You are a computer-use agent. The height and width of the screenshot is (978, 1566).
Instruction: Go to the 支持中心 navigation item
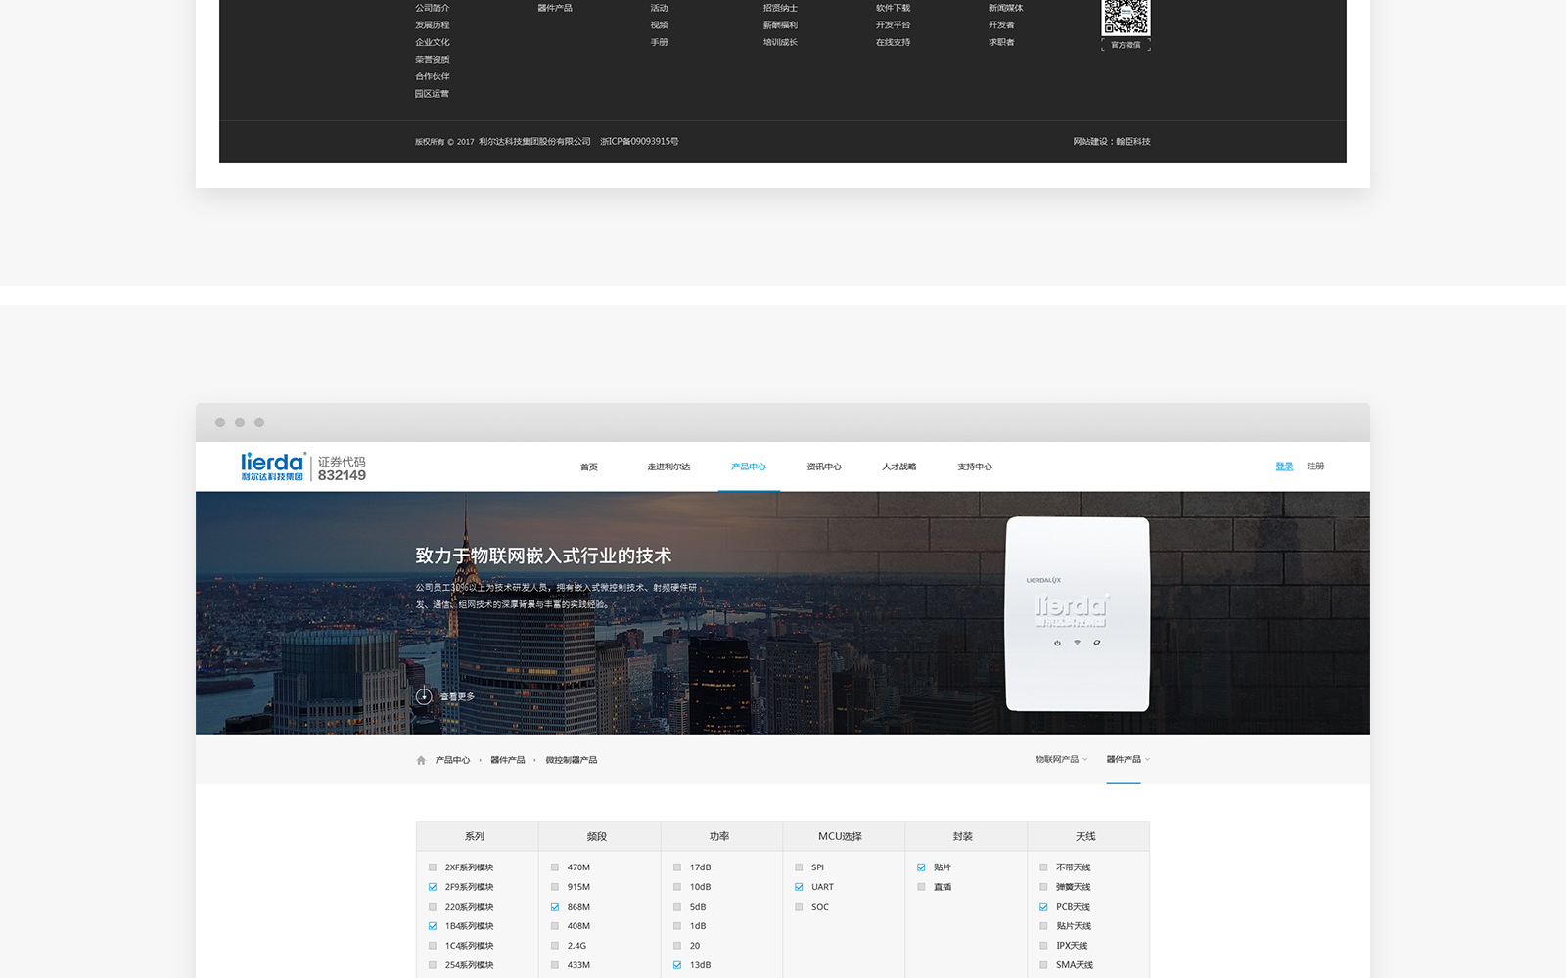975,467
